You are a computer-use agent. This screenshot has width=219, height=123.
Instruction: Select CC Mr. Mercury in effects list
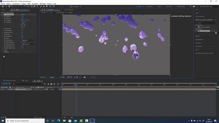[205, 31]
